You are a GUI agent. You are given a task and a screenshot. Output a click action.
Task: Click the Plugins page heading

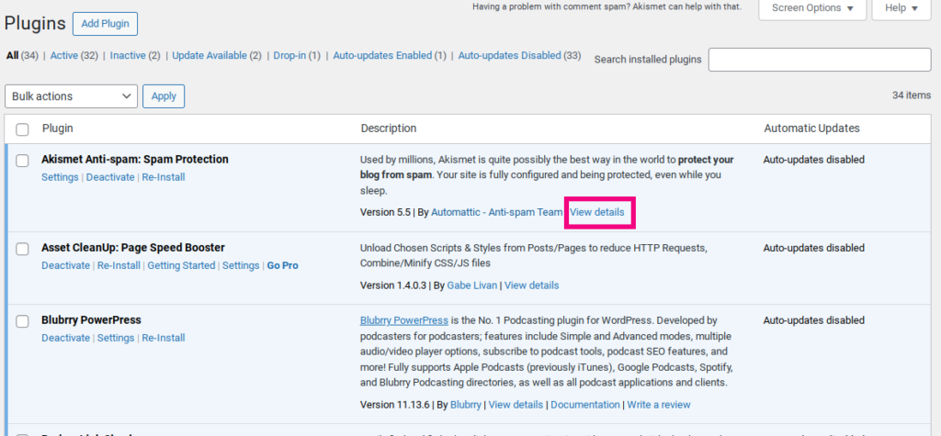[x=35, y=24]
